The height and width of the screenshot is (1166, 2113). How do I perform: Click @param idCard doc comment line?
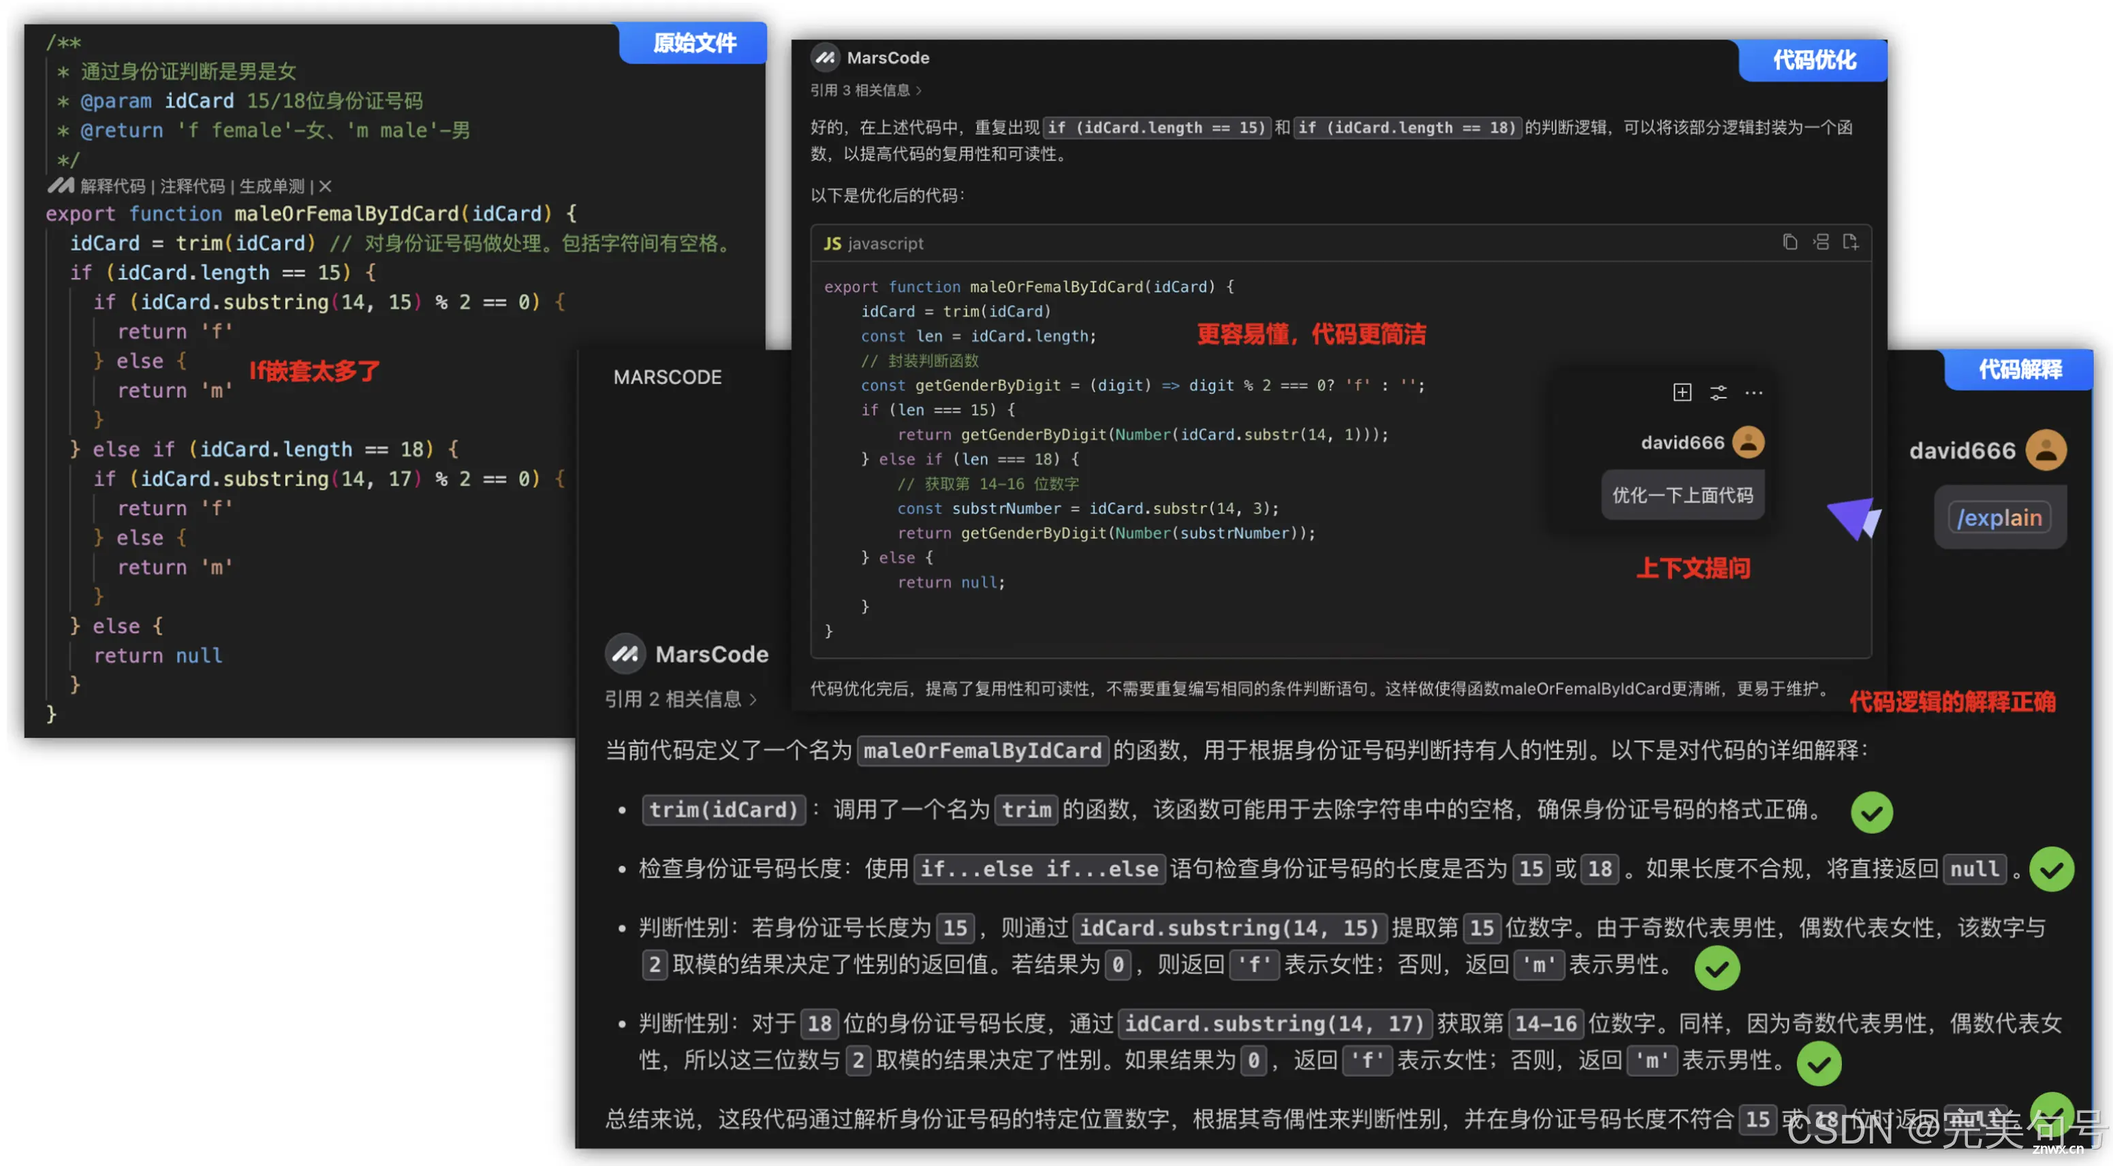[240, 101]
